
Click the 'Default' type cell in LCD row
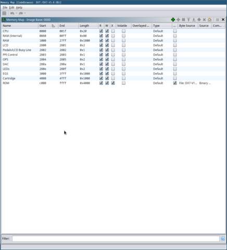point(158,45)
